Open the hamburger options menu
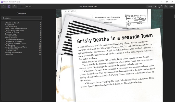Screen dimensions: 175x102 172,6
